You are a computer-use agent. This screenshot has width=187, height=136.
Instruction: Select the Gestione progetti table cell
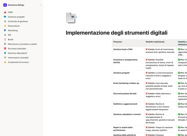[128, 76]
